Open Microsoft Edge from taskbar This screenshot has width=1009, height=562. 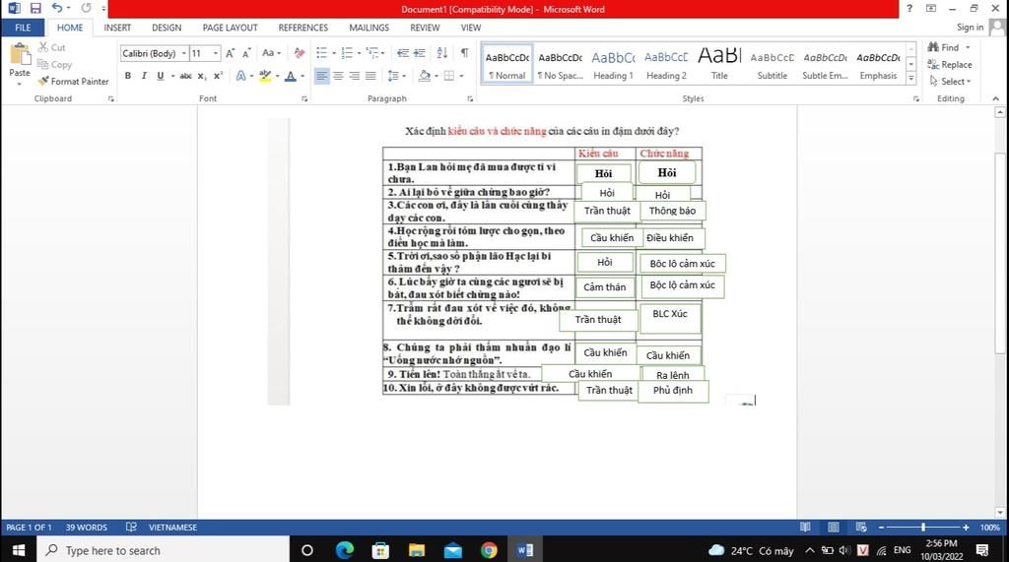[345, 550]
